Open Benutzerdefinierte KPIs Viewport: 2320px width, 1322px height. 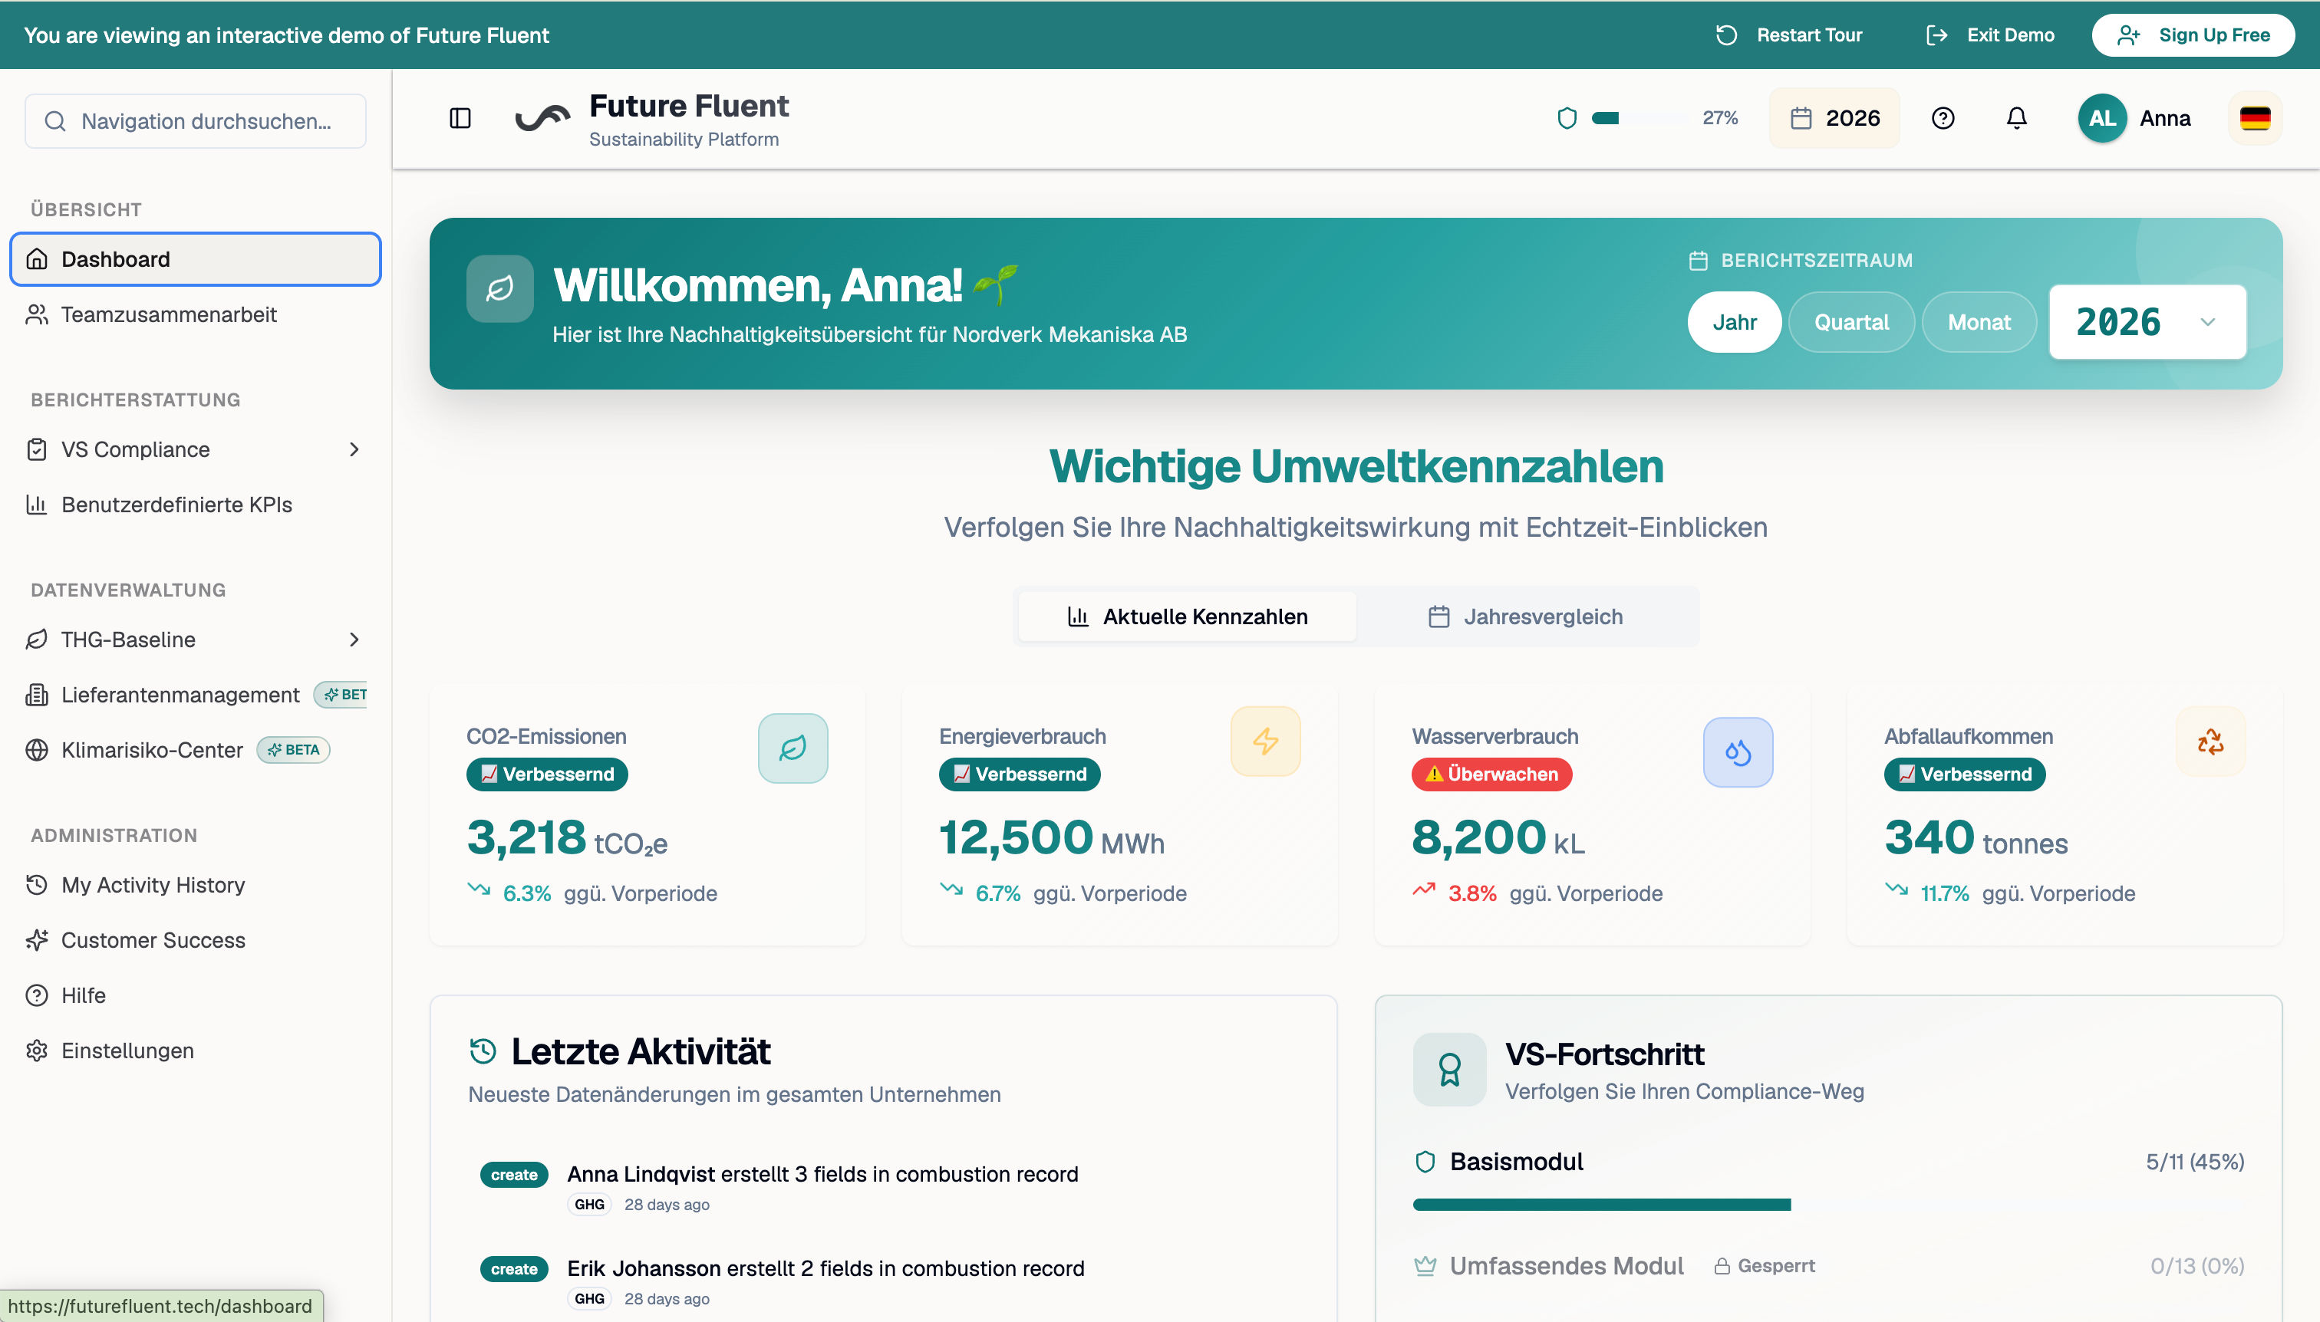[x=196, y=504]
